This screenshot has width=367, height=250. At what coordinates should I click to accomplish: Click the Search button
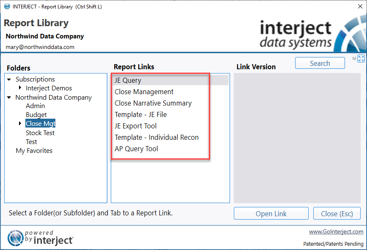tap(320, 63)
